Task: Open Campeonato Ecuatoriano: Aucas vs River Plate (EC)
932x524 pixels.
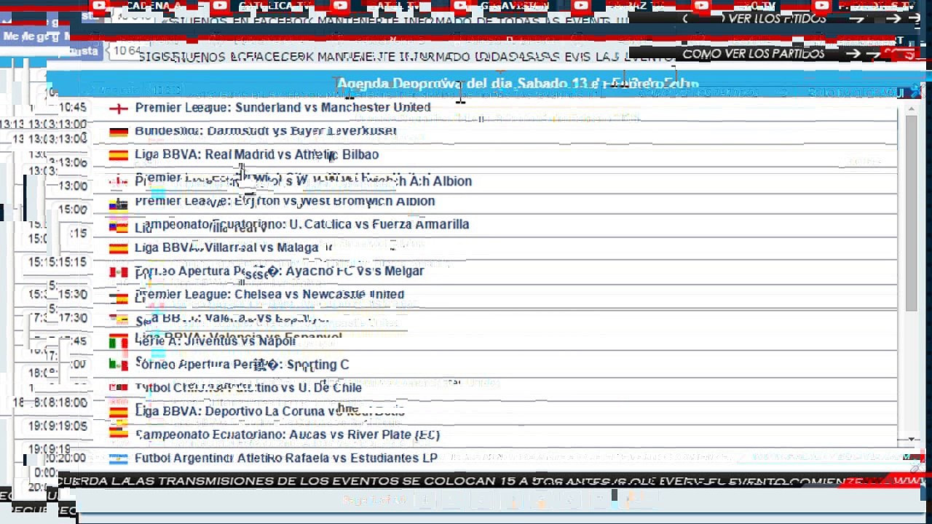Action: tap(287, 434)
